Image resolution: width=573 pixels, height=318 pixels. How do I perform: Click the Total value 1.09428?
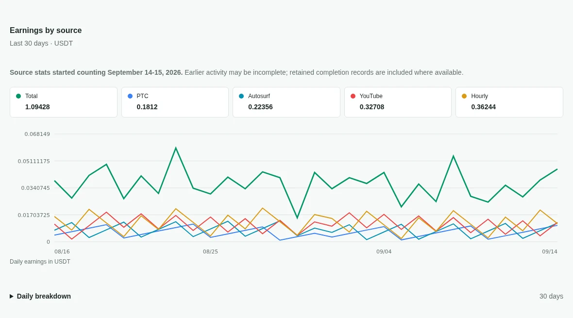pyautogui.click(x=37, y=107)
